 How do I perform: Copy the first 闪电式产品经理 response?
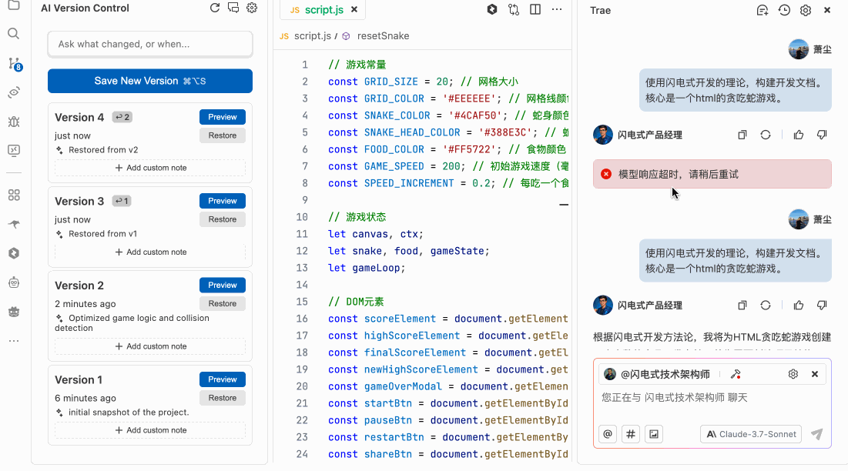click(x=742, y=135)
